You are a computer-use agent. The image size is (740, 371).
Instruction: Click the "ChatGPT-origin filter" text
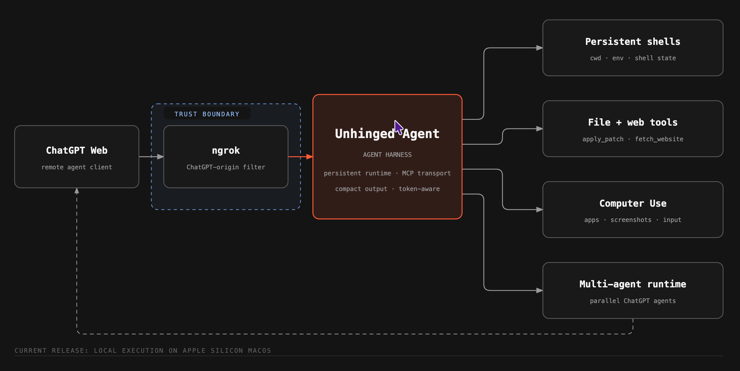point(226,167)
